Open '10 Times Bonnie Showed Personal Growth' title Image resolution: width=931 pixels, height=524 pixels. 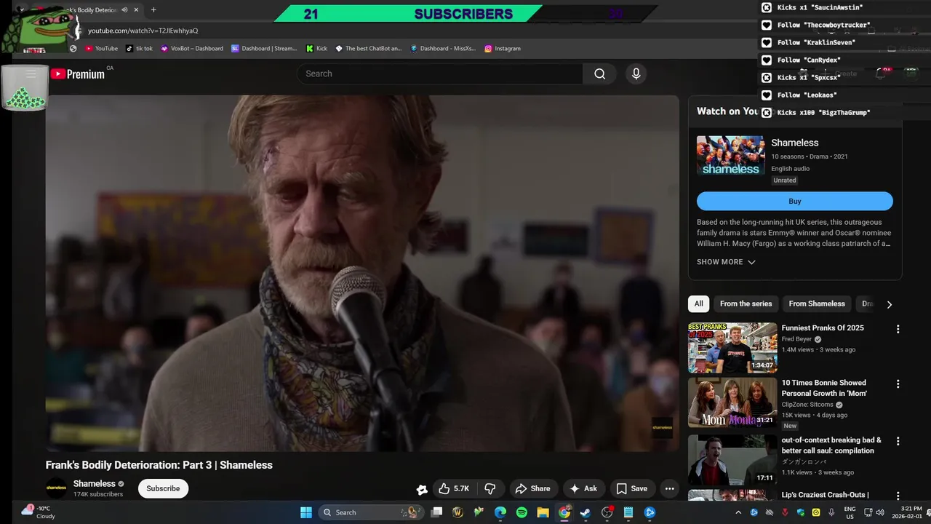click(x=824, y=388)
